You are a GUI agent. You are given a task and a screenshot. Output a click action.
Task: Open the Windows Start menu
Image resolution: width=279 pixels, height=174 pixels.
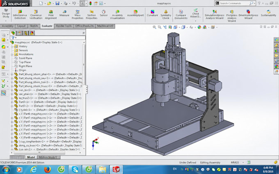tap(6, 169)
